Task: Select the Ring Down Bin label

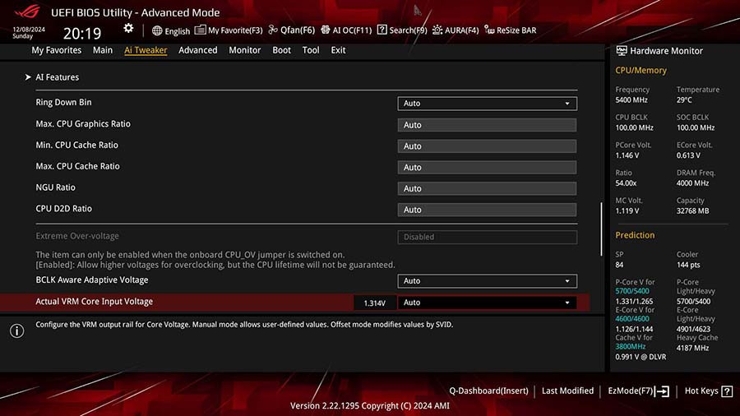Action: 63,102
